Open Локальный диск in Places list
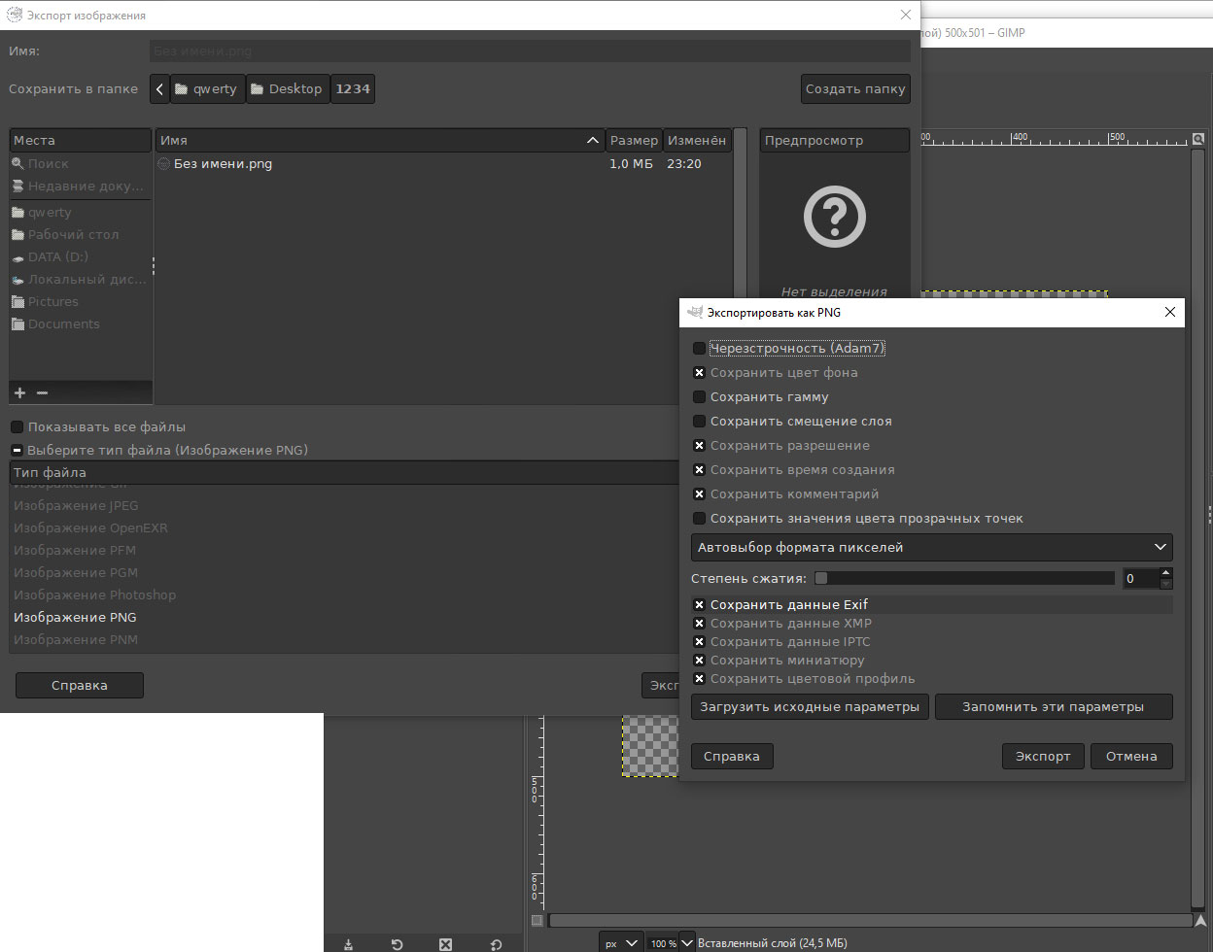1213x952 pixels. [80, 280]
